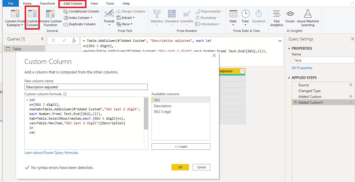This screenshot has width=355, height=182.
Task: Open the Rounding dropdown
Action: pos(207,18)
